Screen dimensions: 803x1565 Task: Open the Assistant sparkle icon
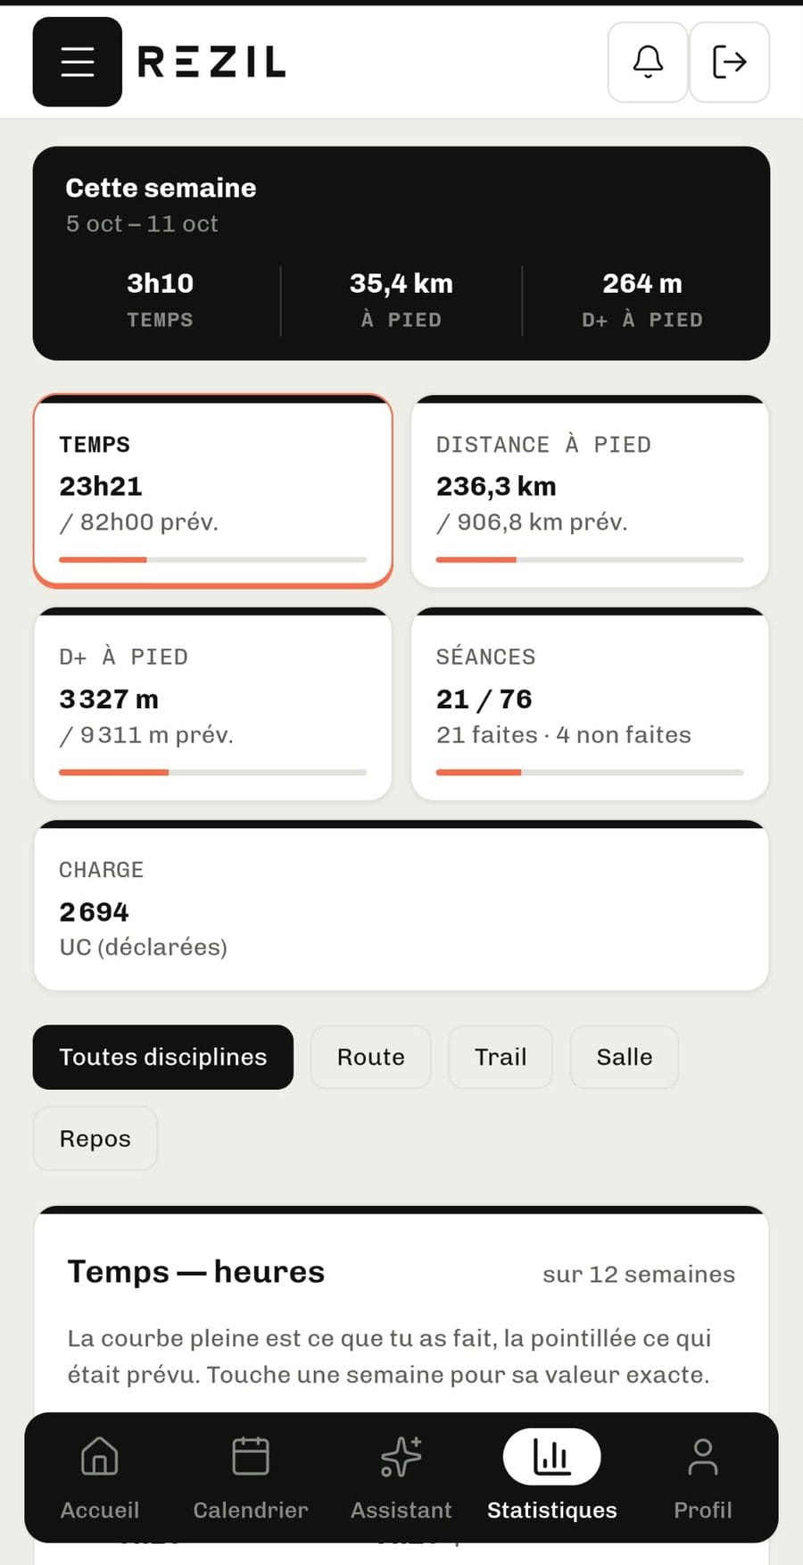click(x=401, y=1456)
